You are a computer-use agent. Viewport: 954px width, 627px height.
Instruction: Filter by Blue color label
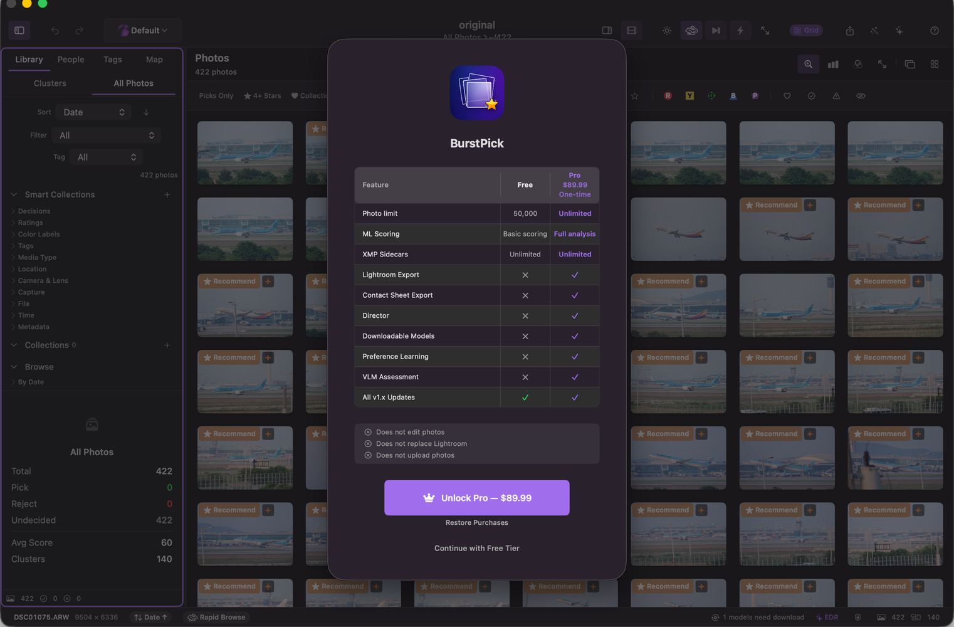click(x=733, y=96)
